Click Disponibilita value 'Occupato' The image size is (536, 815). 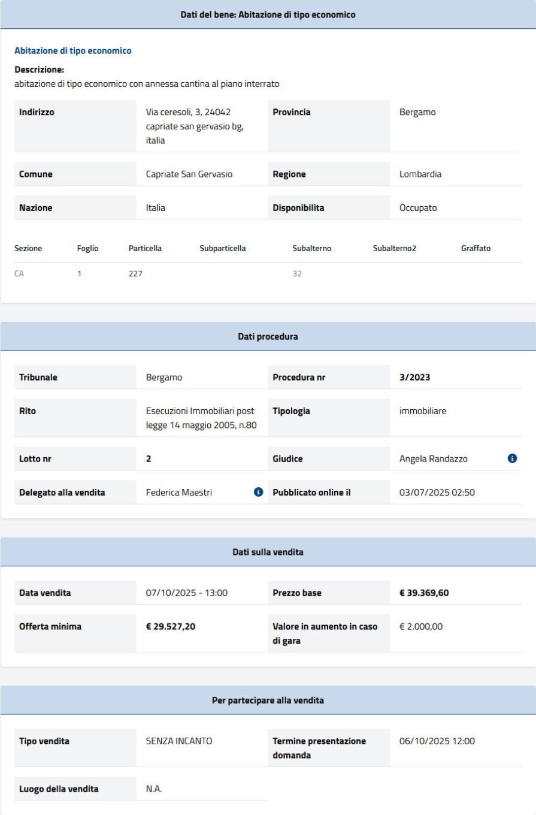[x=418, y=208]
